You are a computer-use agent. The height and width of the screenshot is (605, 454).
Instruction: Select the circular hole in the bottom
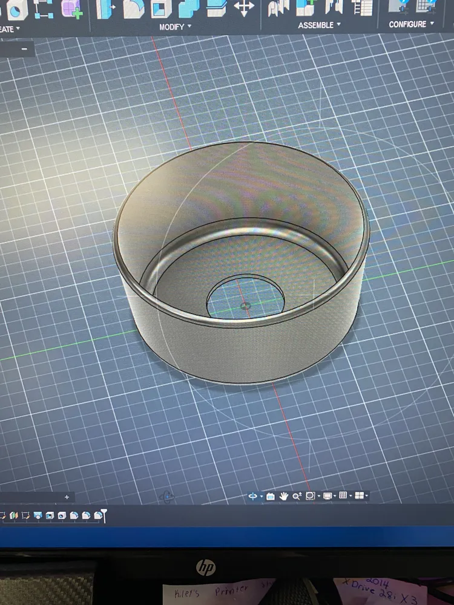click(x=246, y=296)
